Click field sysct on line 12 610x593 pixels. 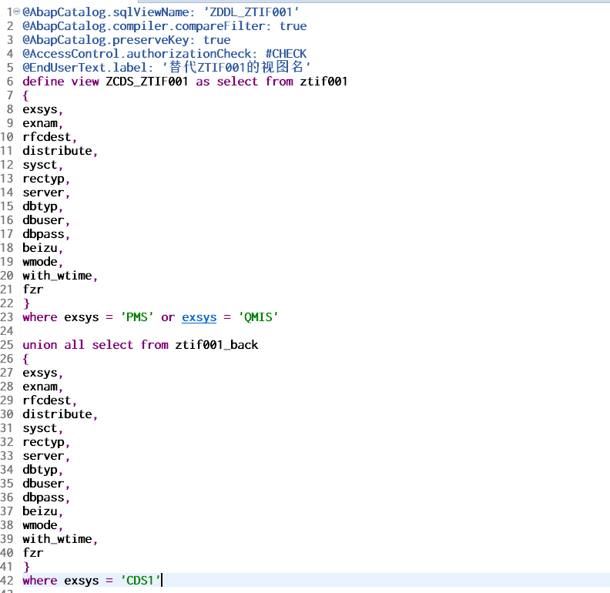(x=40, y=165)
